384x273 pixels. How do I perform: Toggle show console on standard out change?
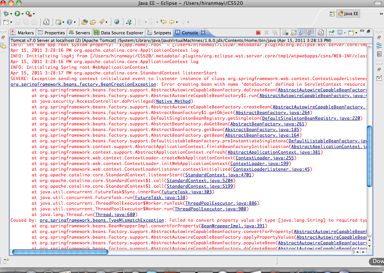click(302, 33)
